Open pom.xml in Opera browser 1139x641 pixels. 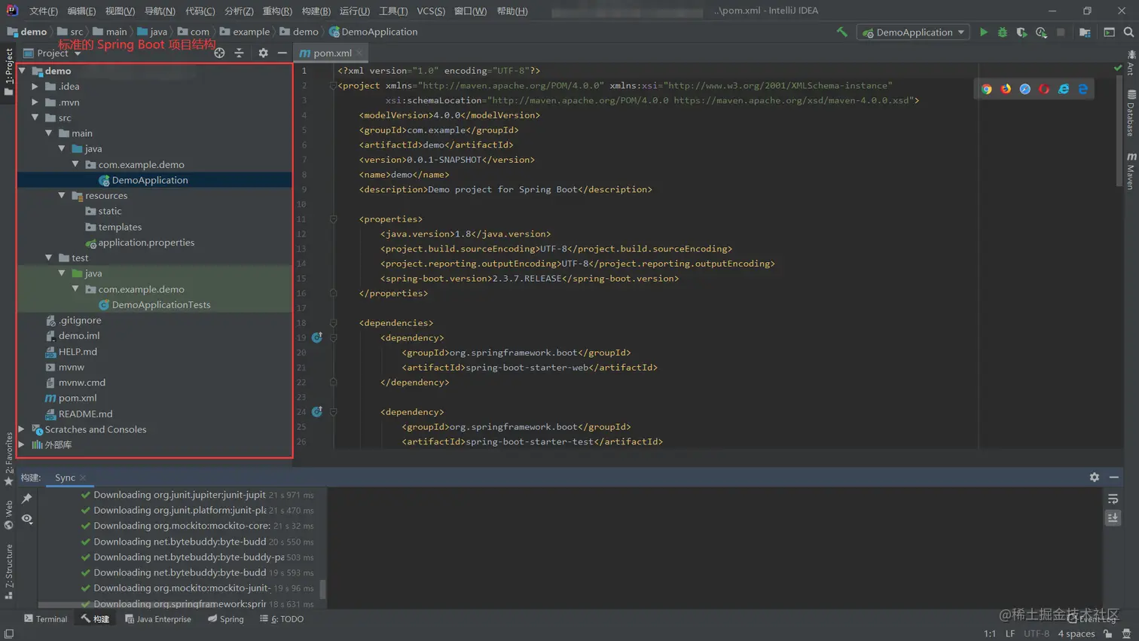click(x=1044, y=89)
